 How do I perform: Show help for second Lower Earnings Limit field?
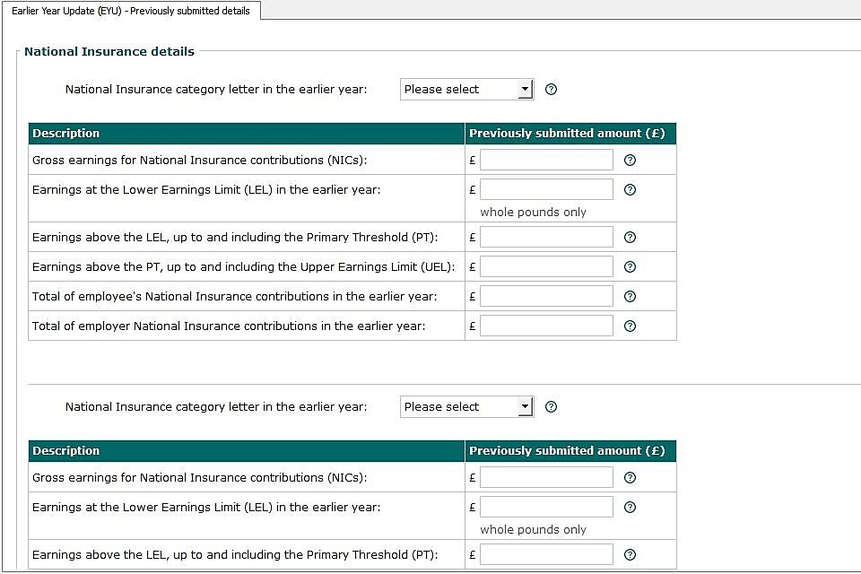(x=630, y=508)
